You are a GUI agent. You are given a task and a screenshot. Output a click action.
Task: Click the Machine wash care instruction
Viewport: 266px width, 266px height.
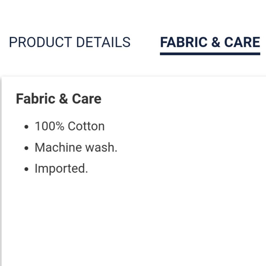point(76,147)
